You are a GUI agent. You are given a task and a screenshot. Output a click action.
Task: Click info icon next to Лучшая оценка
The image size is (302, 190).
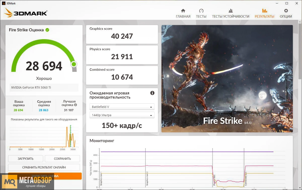pos(75,105)
